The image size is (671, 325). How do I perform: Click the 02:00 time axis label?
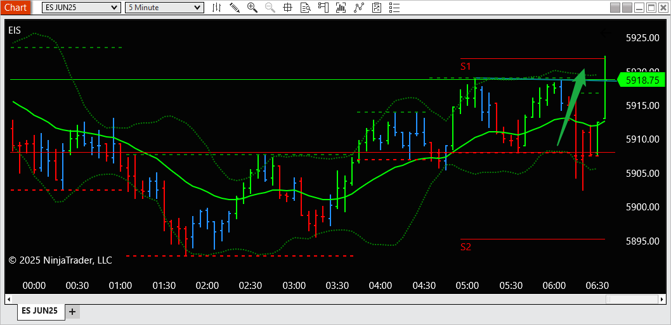[207, 285]
